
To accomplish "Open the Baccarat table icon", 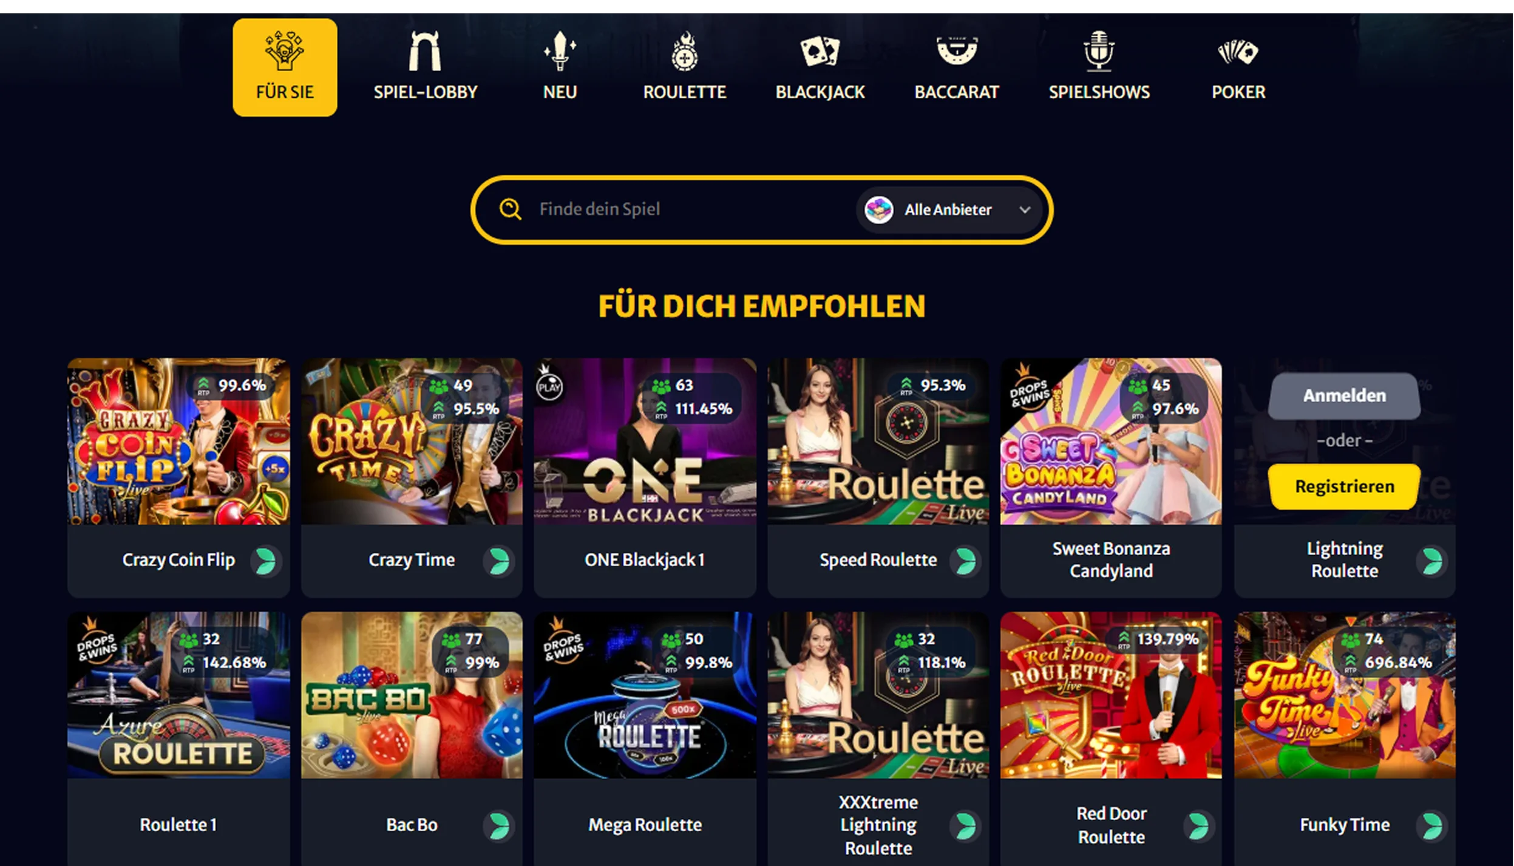I will tap(956, 50).
